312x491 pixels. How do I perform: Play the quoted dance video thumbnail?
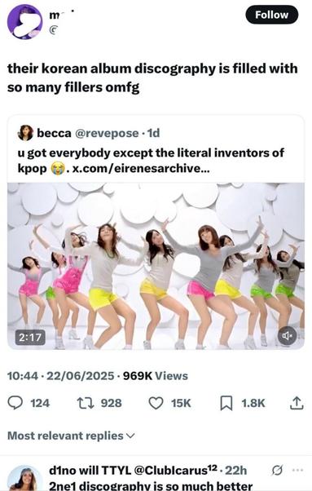click(156, 266)
